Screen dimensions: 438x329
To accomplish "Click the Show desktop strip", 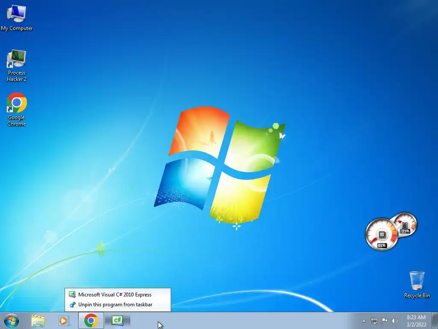I will [435, 321].
